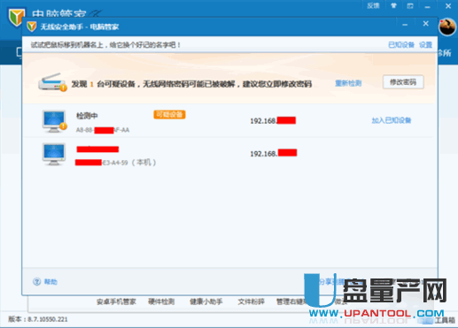
Task: Click the suspicious device computer icon
Action: [x=54, y=121]
